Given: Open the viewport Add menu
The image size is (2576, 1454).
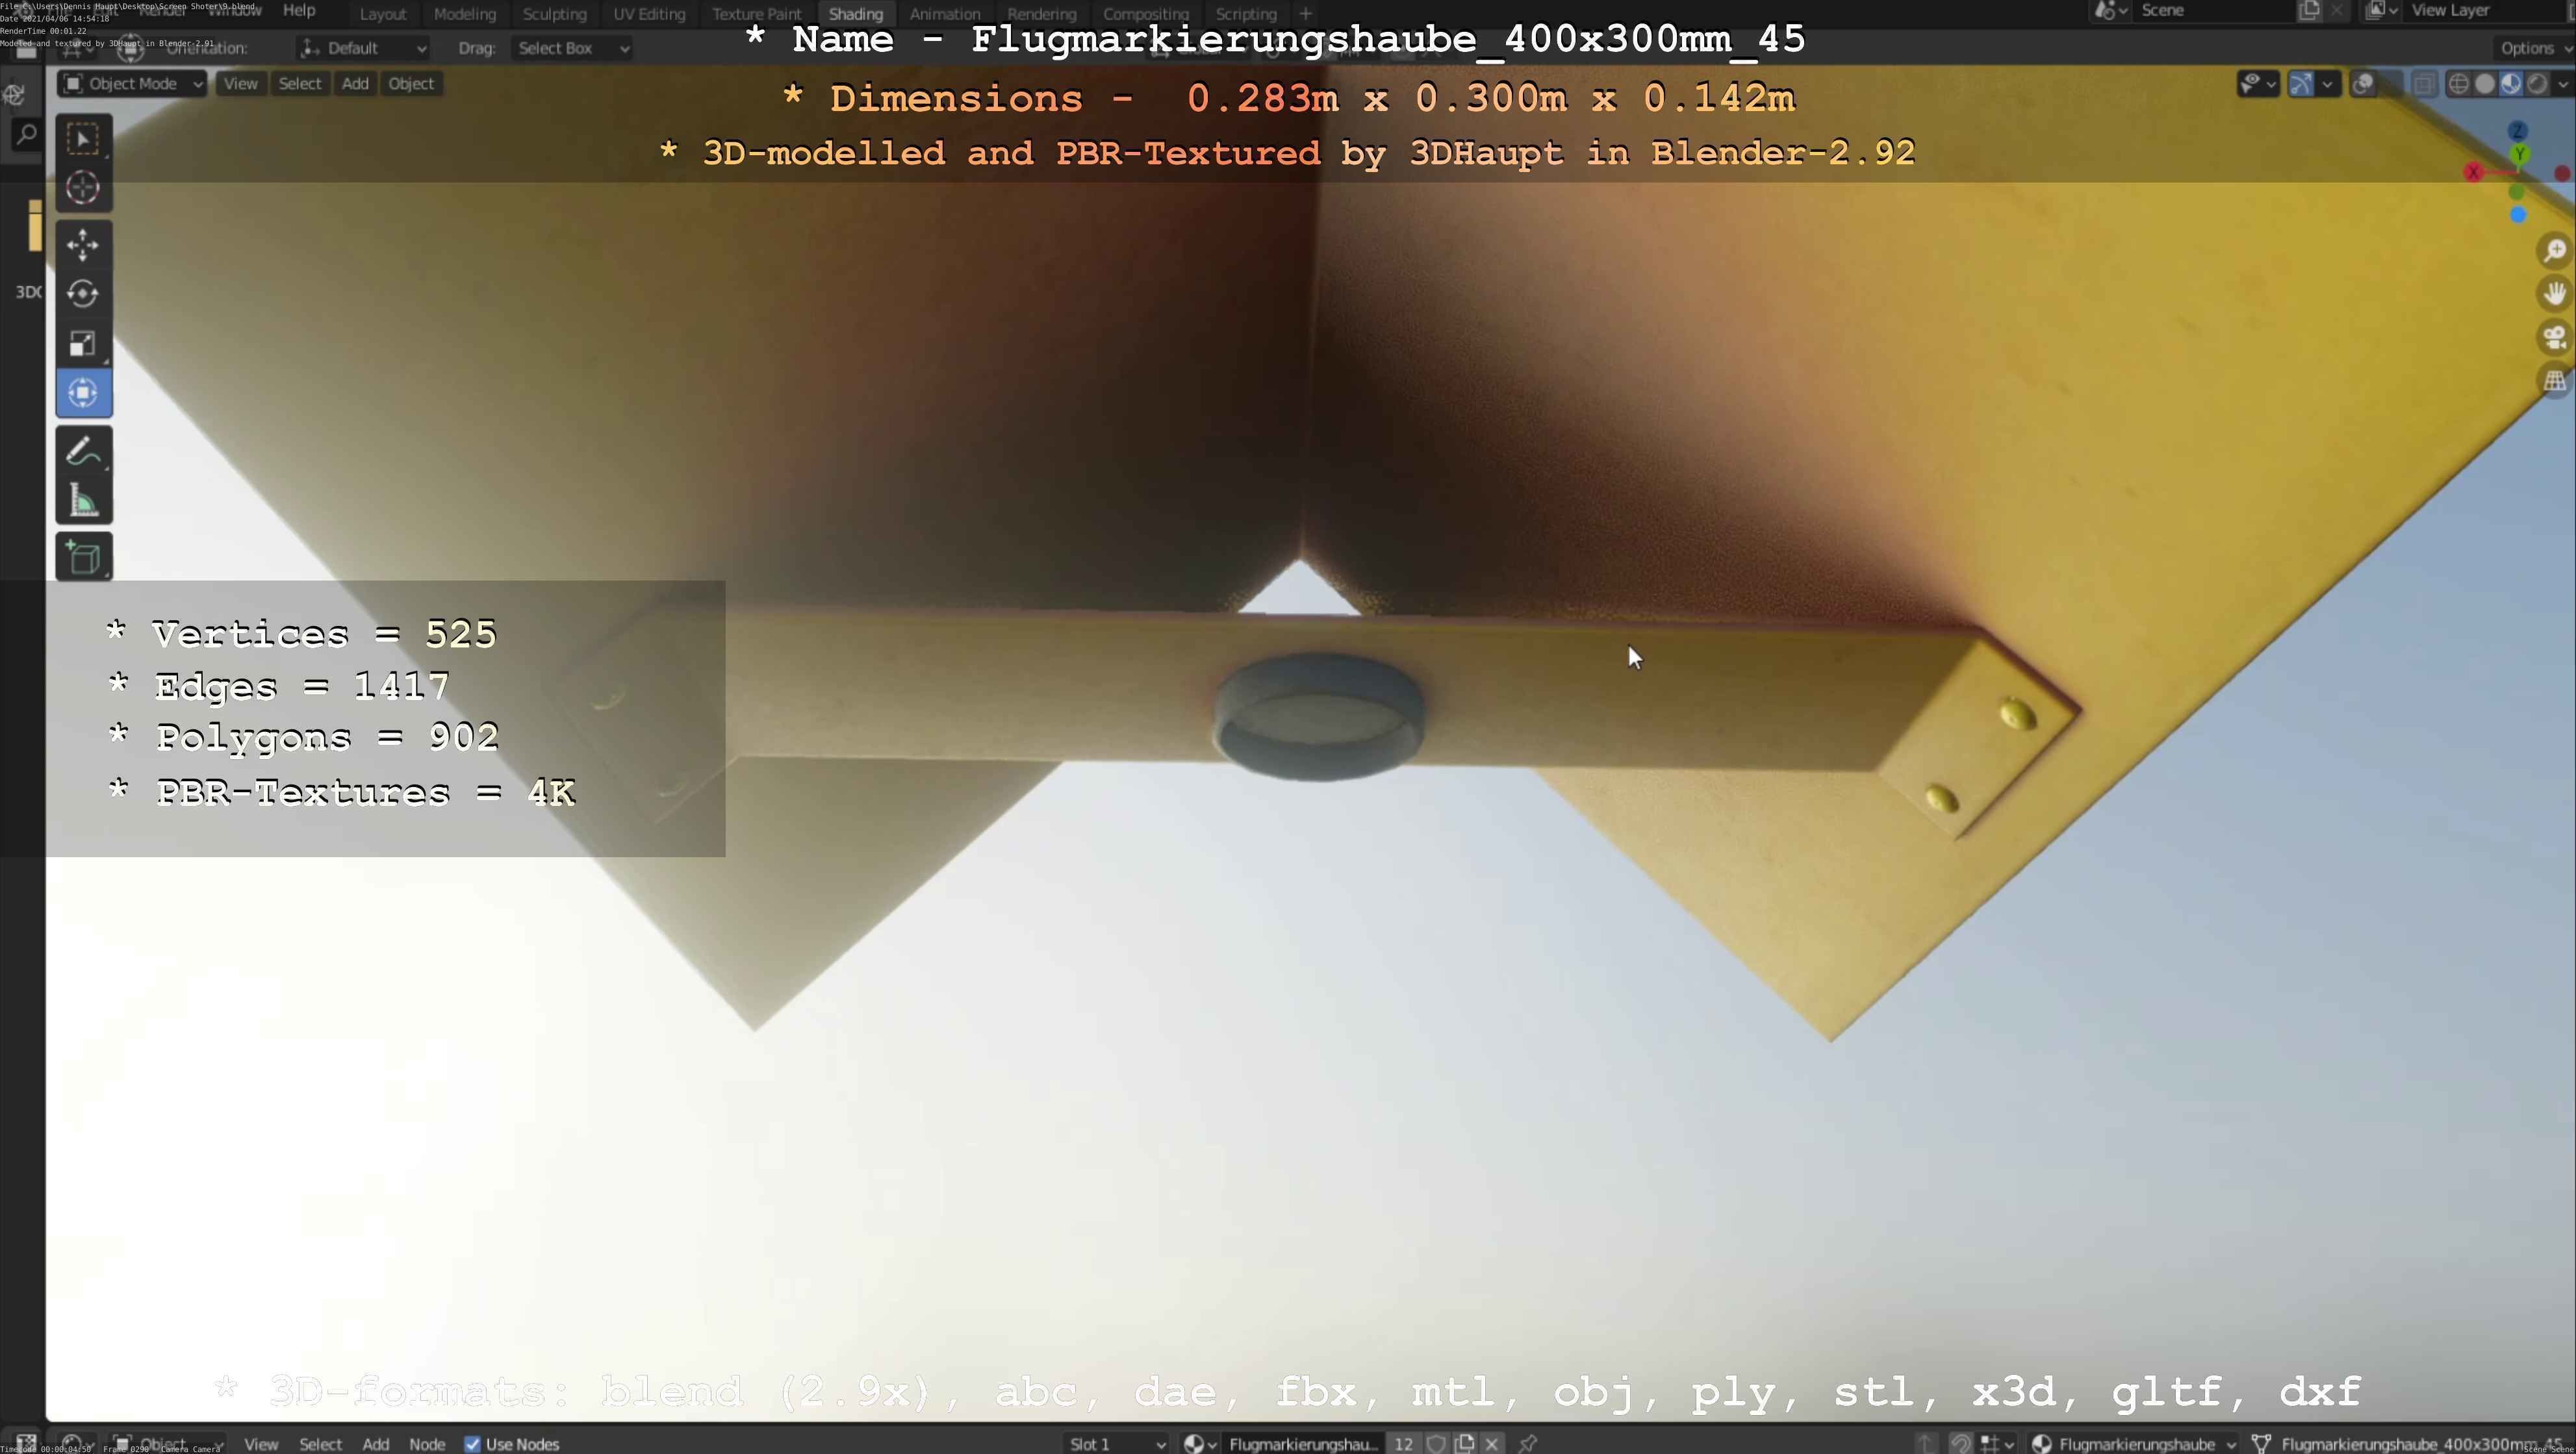Looking at the screenshot, I should point(355,84).
